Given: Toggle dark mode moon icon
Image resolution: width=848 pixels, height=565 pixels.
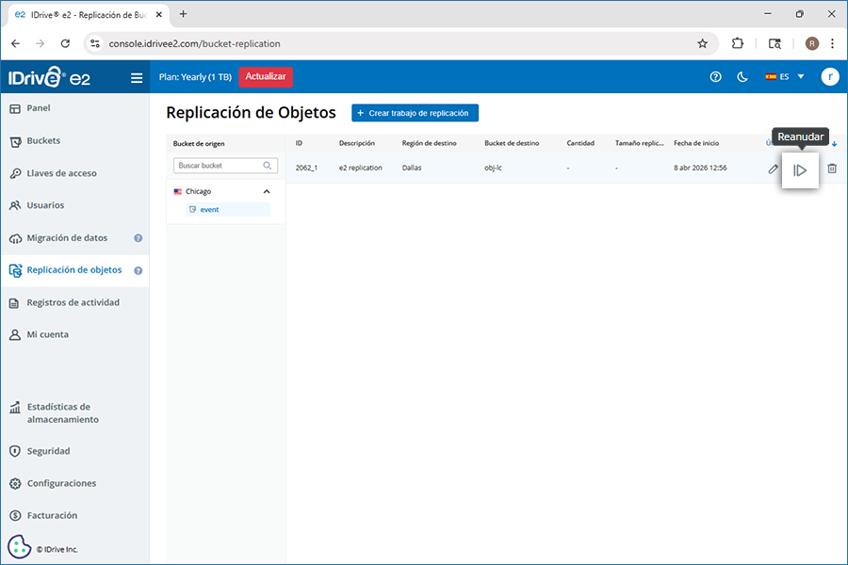Looking at the screenshot, I should pos(742,77).
